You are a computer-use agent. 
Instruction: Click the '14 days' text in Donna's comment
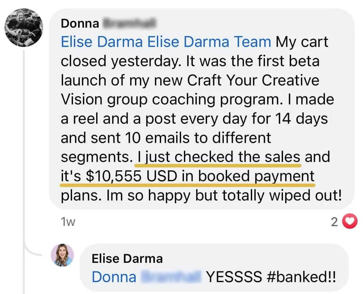tap(302, 119)
